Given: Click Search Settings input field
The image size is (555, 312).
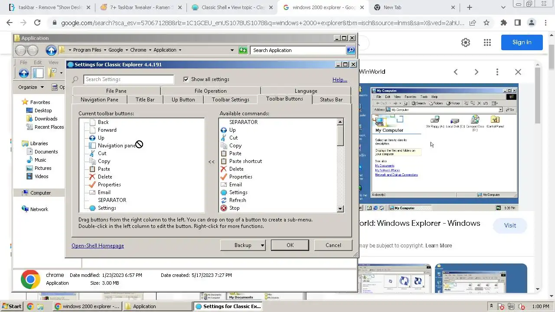Looking at the screenshot, I should click(128, 79).
